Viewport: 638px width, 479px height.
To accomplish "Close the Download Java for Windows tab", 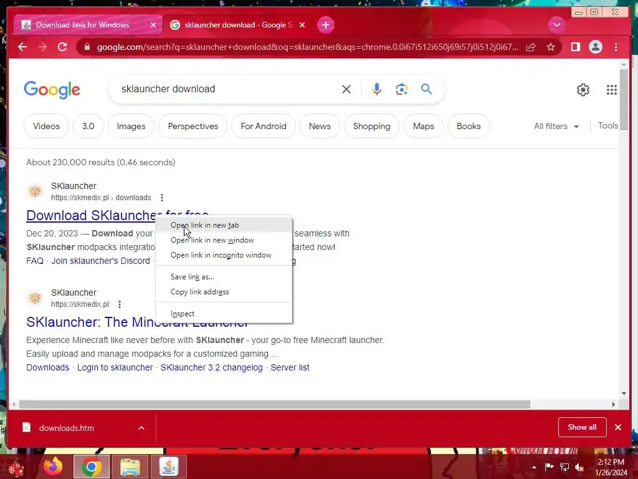I will point(153,25).
